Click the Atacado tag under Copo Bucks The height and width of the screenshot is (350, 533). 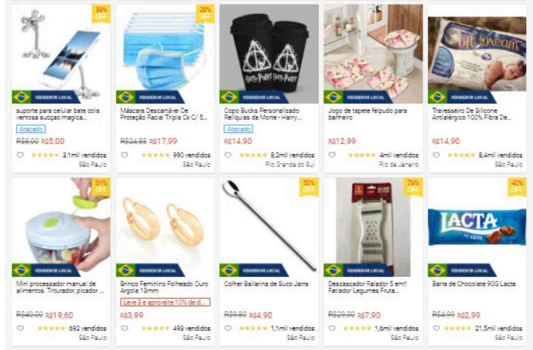238,129
